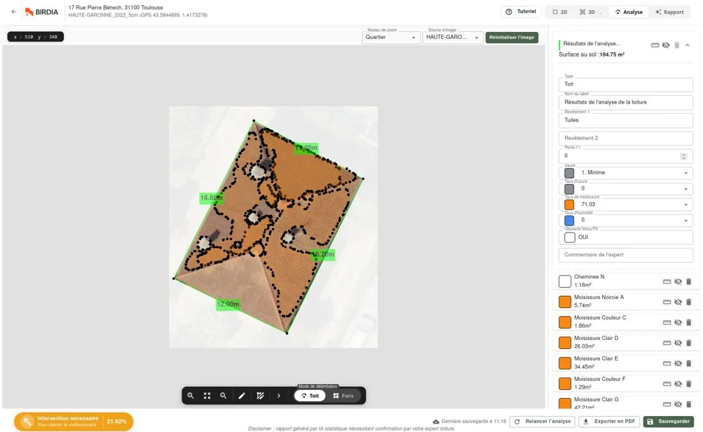Open the Analyse tab

coord(629,12)
